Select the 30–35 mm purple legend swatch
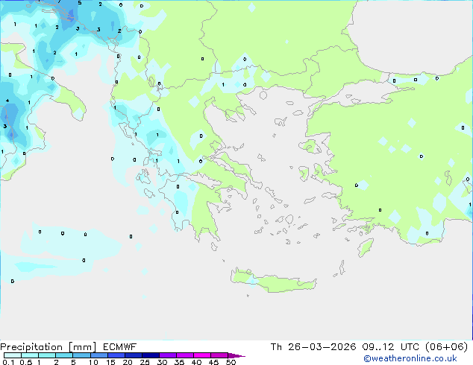This screenshot has height=365, width=473. coord(167,355)
